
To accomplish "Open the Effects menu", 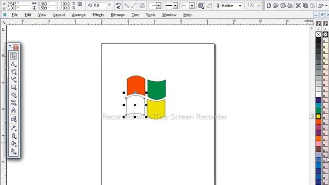I will (98, 15).
